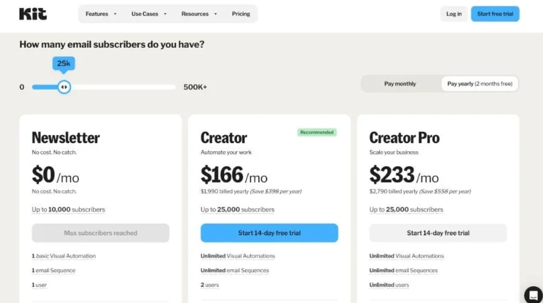Click the Kit logo
Screen dimensions: 543x303
[x=33, y=14]
